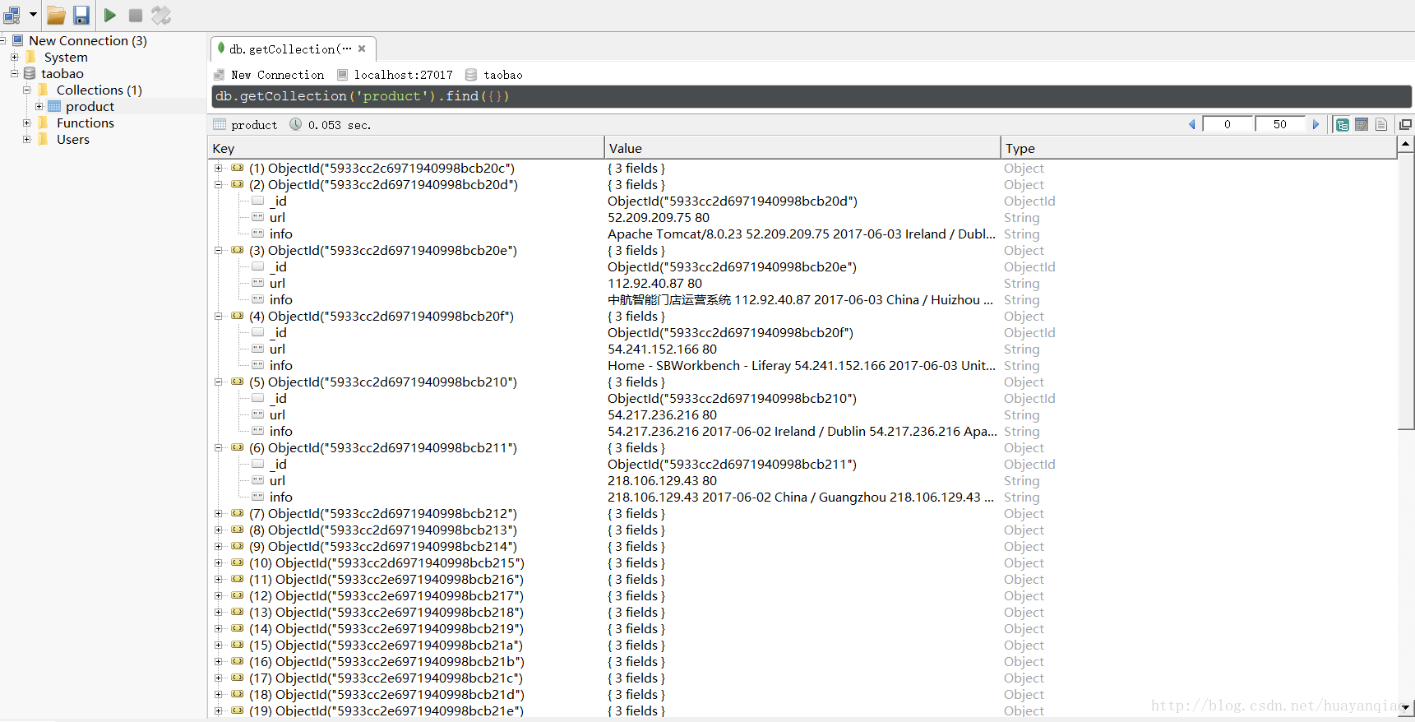The width and height of the screenshot is (1415, 722).
Task: Click the green Execute query button
Action: (109, 15)
